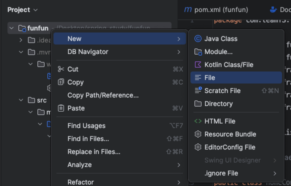Choose .ignore File in the New submenu
The height and width of the screenshot is (186, 291).
pos(236,173)
